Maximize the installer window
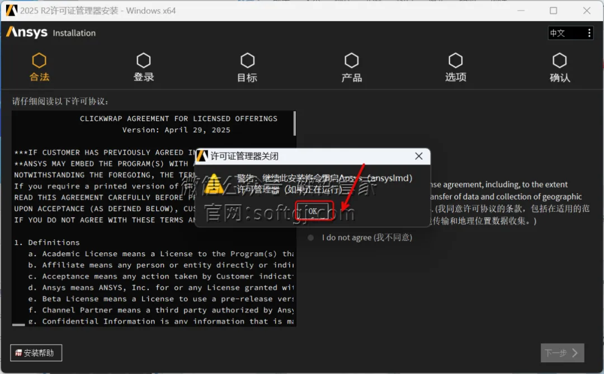 tap(553, 11)
